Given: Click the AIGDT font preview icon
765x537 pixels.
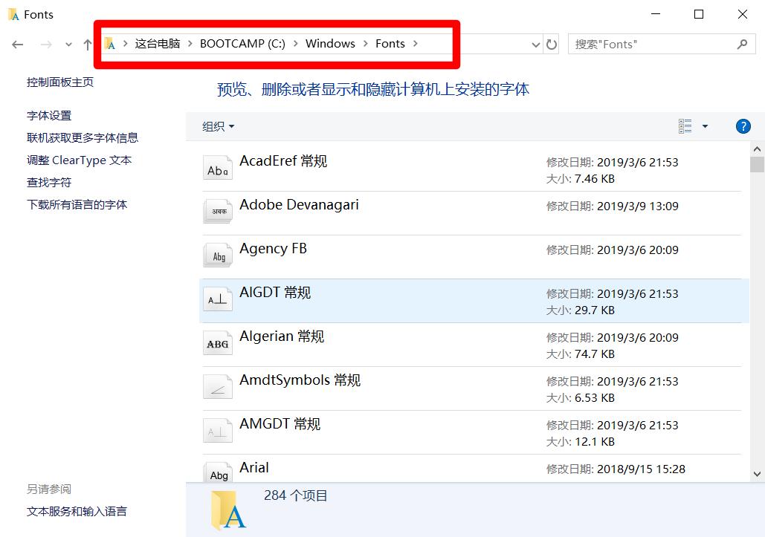Looking at the screenshot, I should click(x=217, y=299).
